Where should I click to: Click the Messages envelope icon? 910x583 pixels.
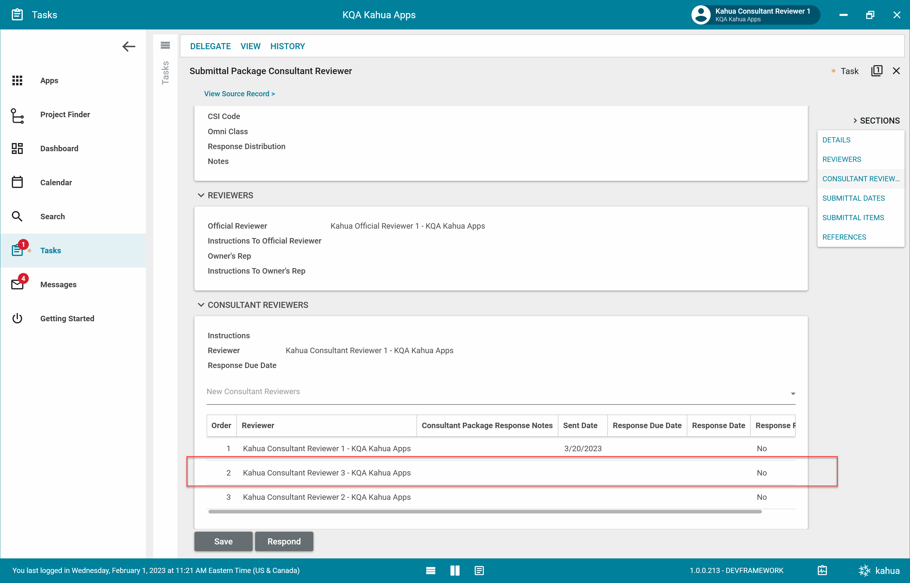coord(17,284)
